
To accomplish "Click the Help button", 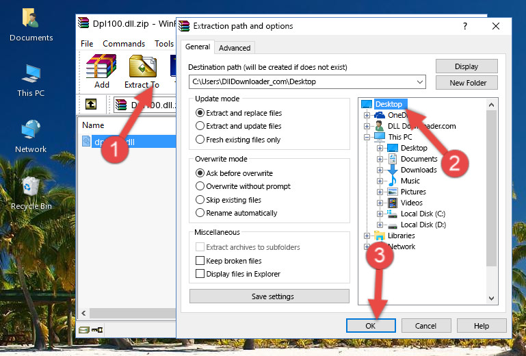I will 482,326.
